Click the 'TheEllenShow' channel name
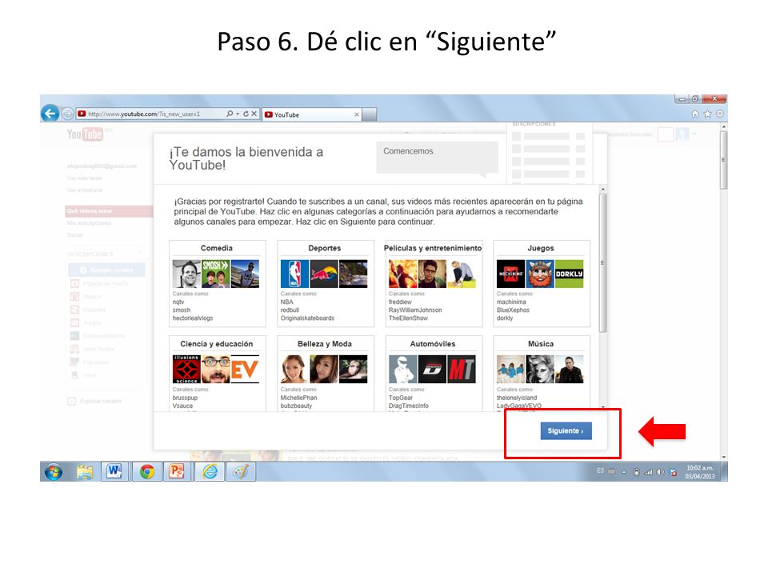 408,318
